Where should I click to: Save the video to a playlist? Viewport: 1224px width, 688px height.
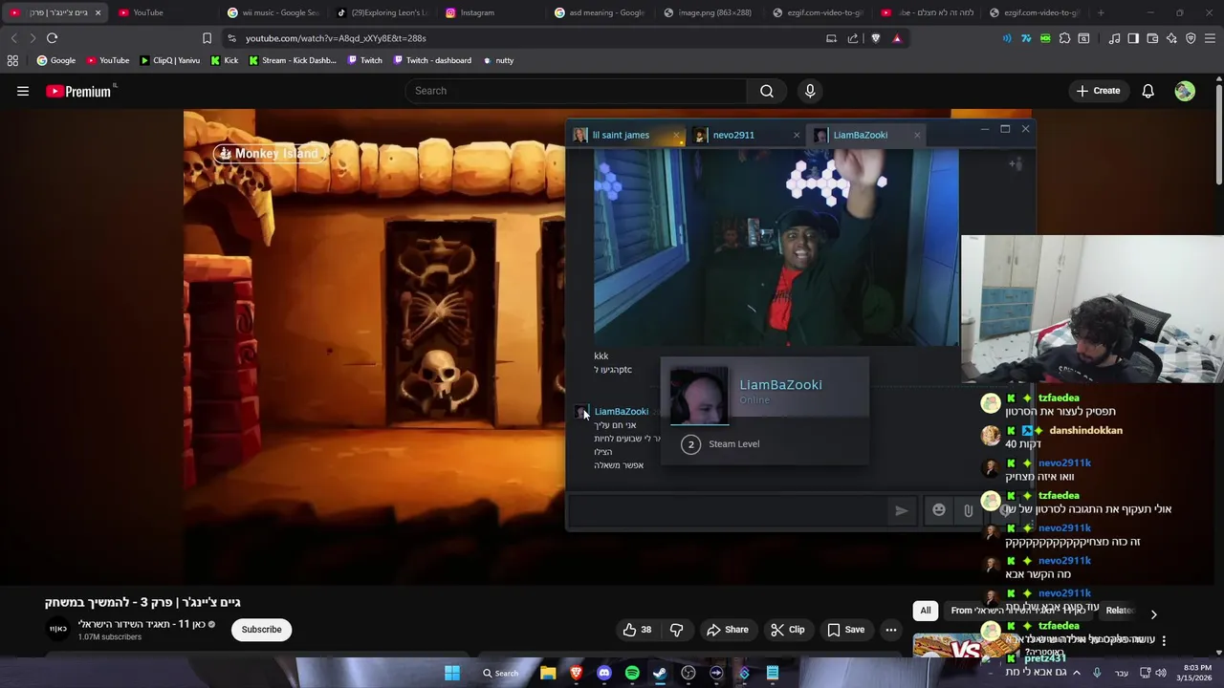coord(845,630)
